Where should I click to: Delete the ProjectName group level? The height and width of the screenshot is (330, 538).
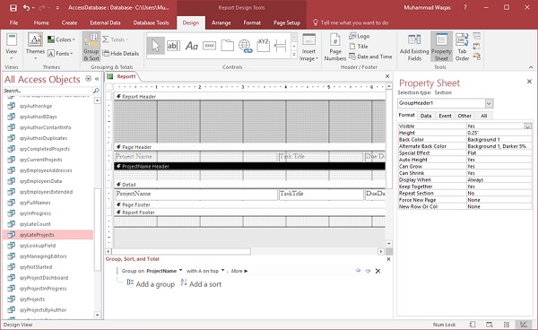pos(377,271)
